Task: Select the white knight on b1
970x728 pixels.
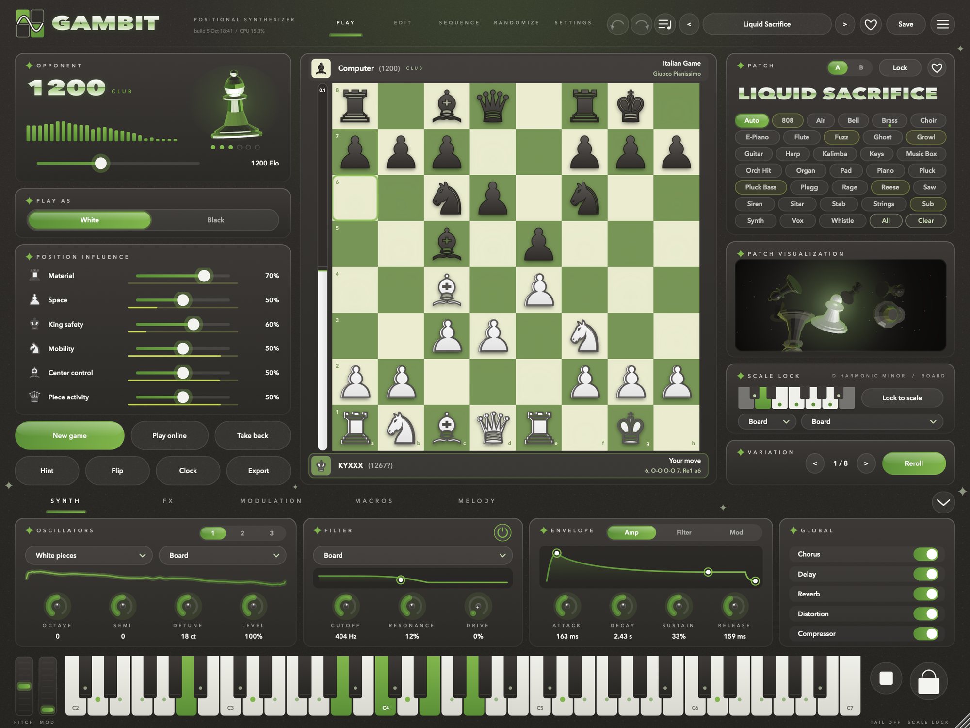Action: [x=401, y=428]
